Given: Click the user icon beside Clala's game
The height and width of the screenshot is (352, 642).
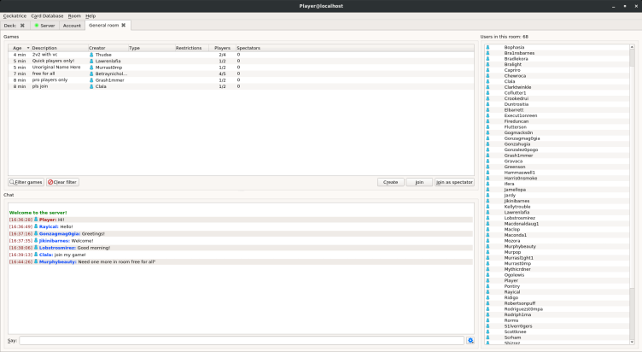Looking at the screenshot, I should tap(91, 86).
